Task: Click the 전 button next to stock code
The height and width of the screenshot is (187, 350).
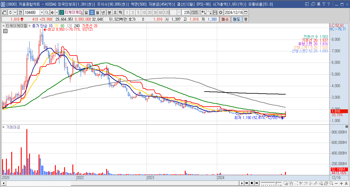Action: pos(20,12)
